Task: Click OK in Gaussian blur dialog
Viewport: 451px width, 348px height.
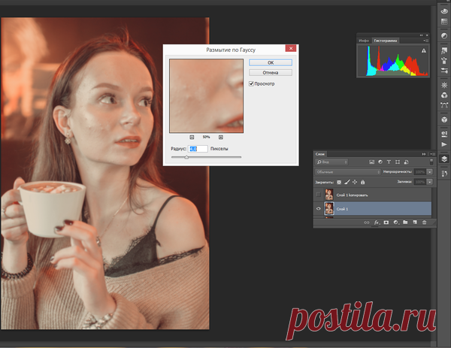Action: [x=271, y=62]
